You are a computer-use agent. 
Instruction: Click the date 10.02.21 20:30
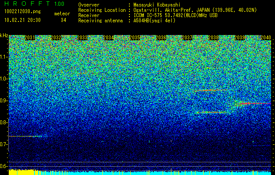[22, 20]
